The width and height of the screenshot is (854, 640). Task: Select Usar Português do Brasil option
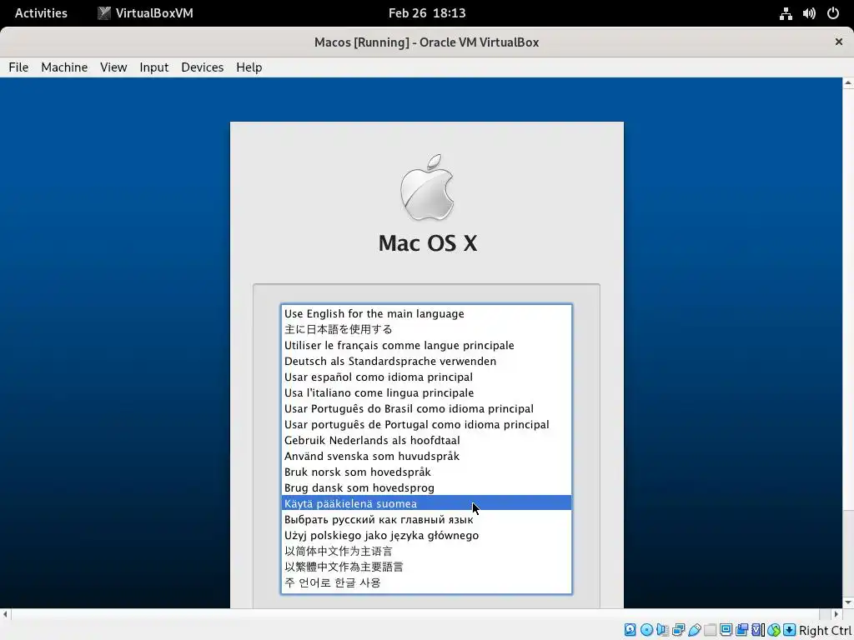[x=426, y=408]
